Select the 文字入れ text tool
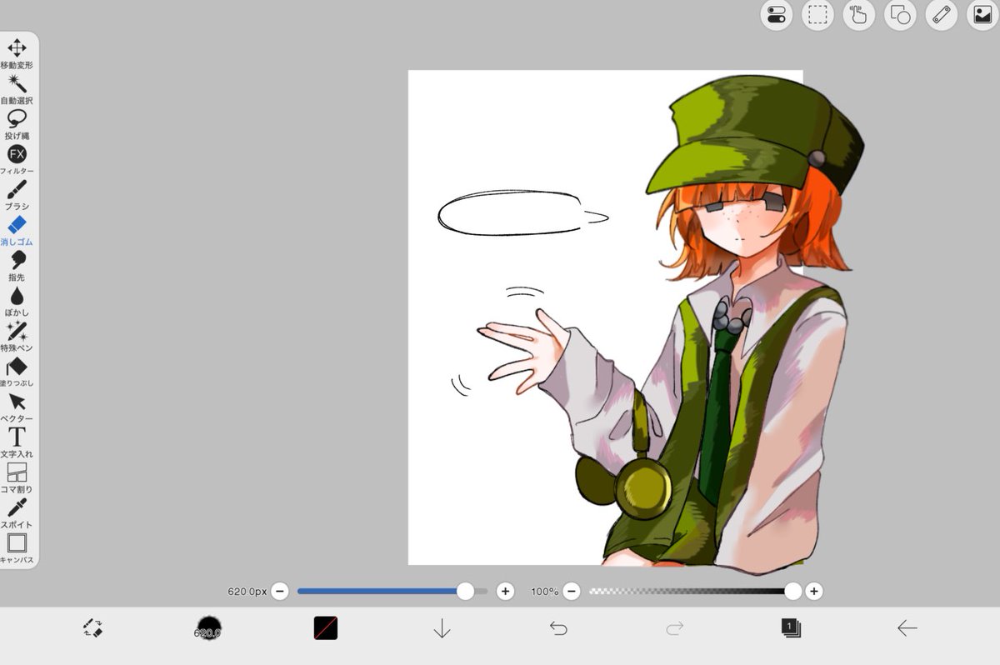This screenshot has height=665, width=1000. pyautogui.click(x=17, y=442)
